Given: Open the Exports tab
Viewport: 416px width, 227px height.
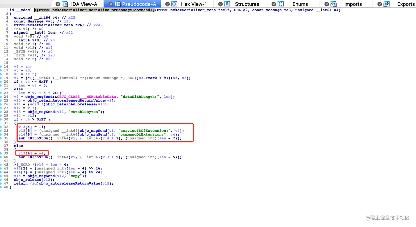Looking at the screenshot, I should (406, 4).
